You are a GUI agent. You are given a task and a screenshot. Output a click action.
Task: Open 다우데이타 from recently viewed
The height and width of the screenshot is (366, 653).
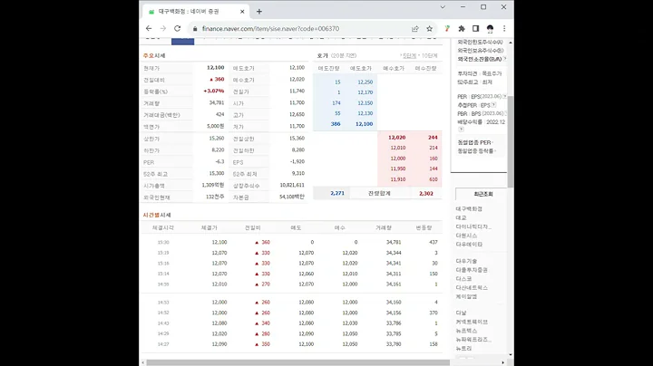tap(469, 244)
